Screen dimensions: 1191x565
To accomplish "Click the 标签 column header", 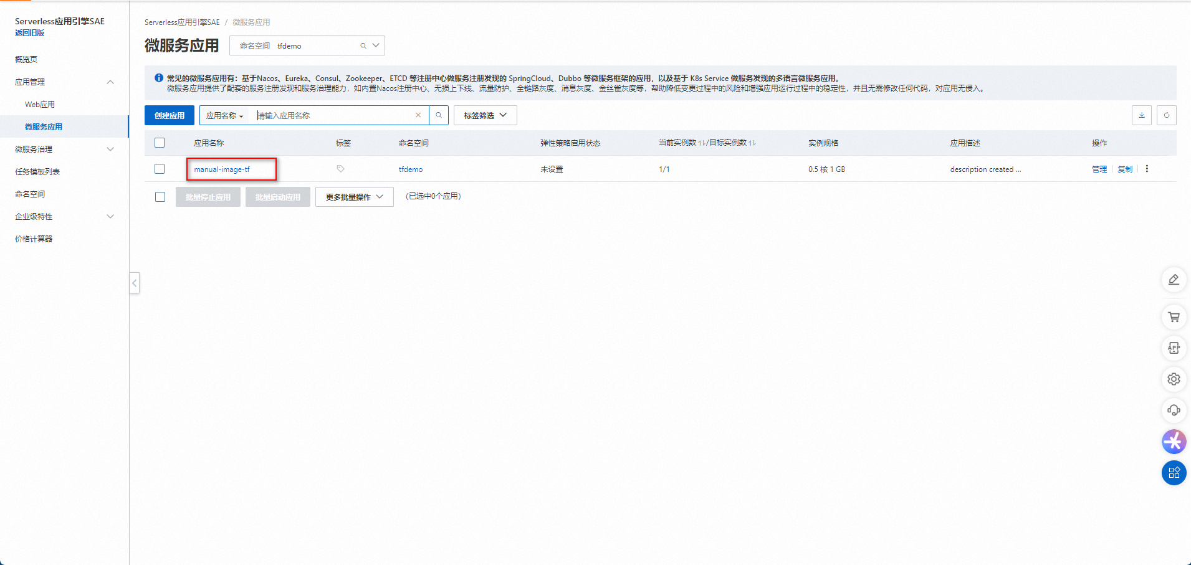I will (343, 143).
